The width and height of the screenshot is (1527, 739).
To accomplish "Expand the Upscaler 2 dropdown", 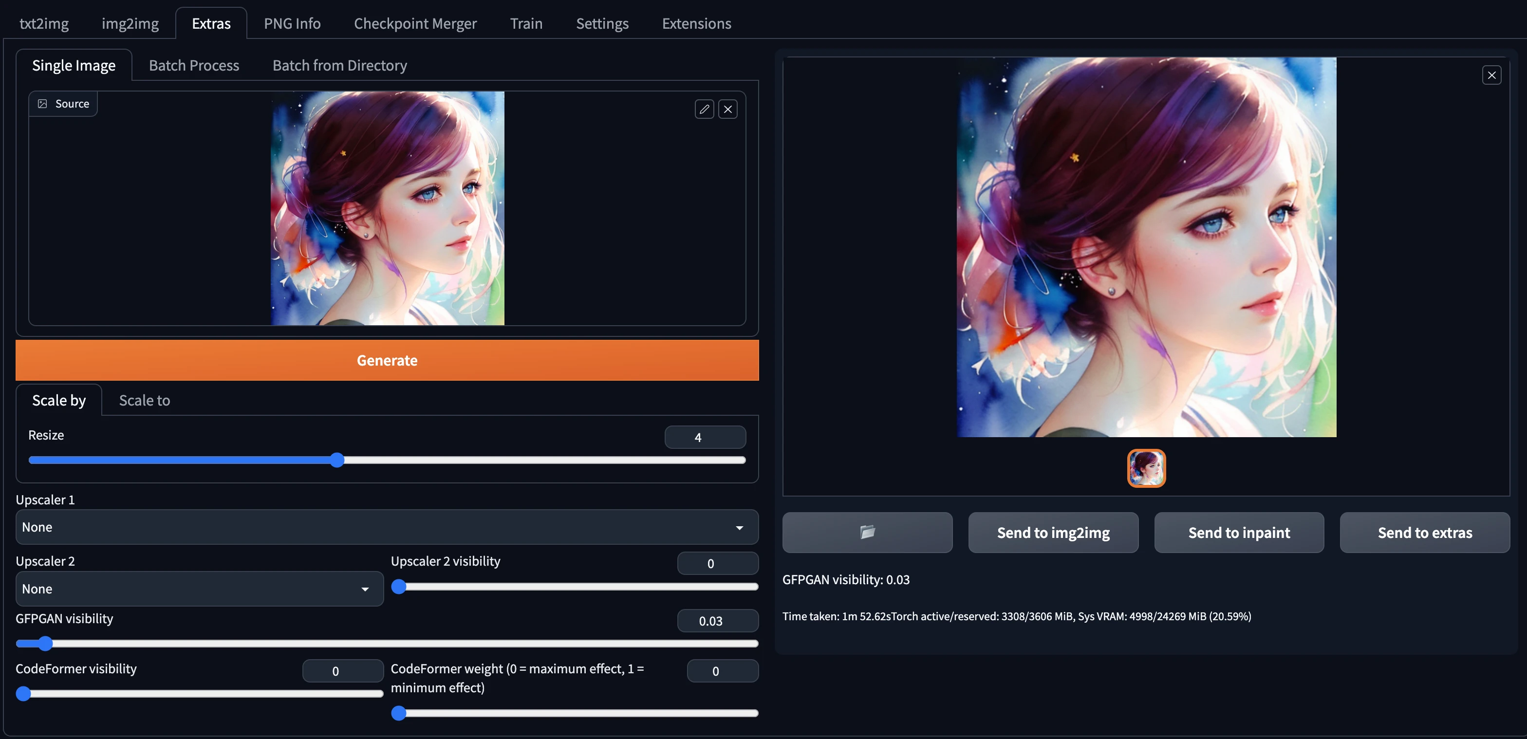I will (200, 589).
